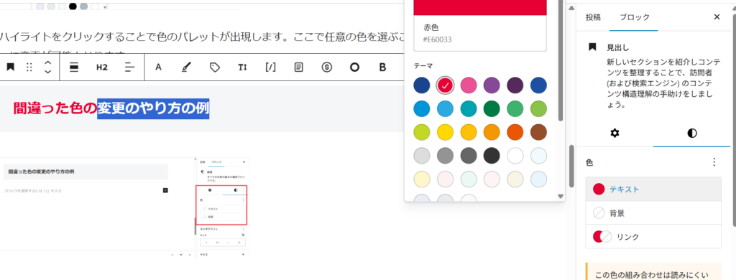Click the large red color preview area
Screen dimensions: 736x280
[479, 7]
